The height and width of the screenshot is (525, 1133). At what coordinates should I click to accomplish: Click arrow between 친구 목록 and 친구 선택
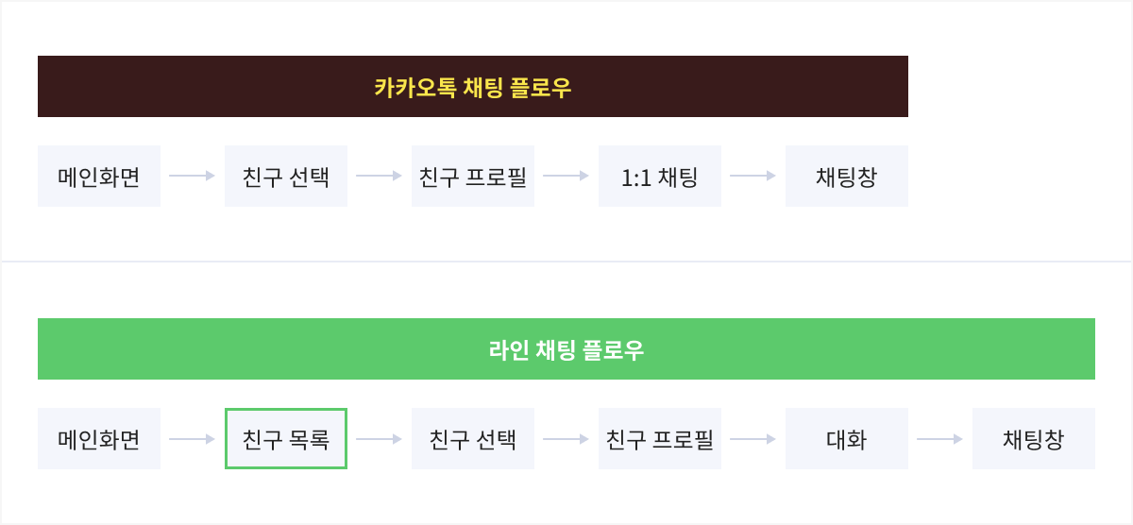pyautogui.click(x=380, y=439)
